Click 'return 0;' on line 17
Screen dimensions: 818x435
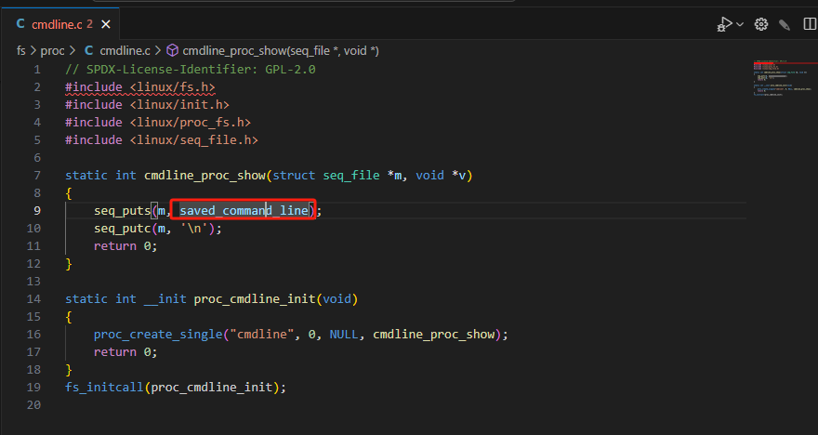(x=125, y=352)
